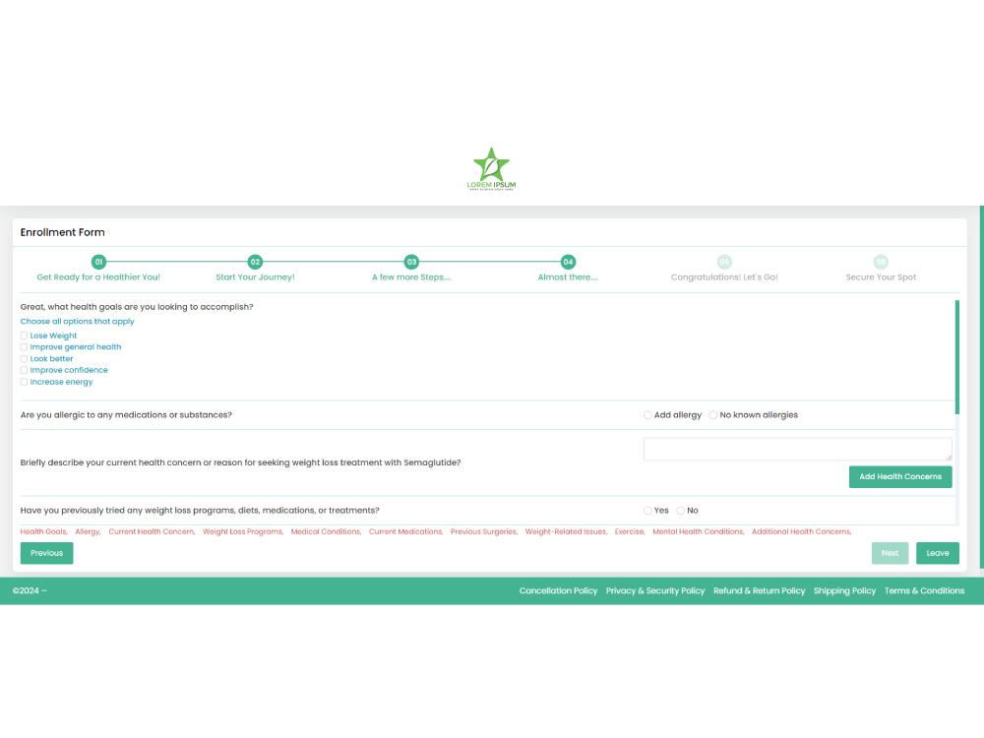Check the Lose Weight option
Screen dimensions: 984x738
(24, 336)
